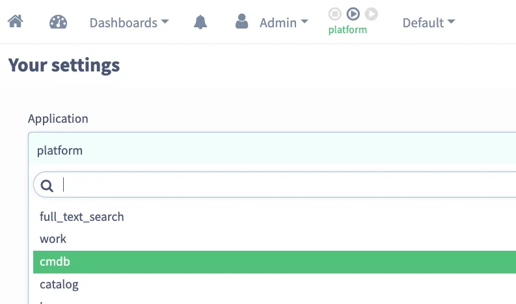The width and height of the screenshot is (516, 304).
Task: Click the green platform label link
Action: [347, 30]
